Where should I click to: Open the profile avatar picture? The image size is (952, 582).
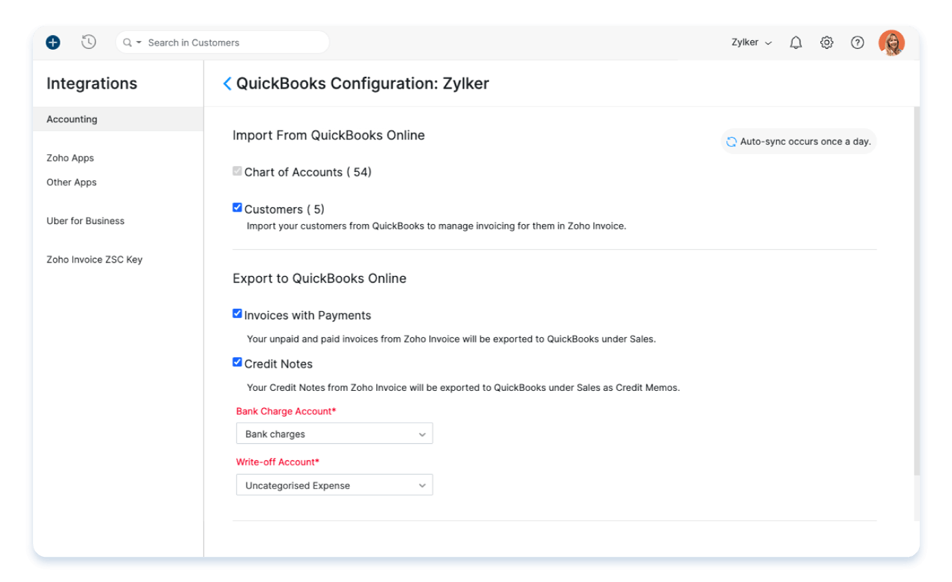pyautogui.click(x=891, y=42)
